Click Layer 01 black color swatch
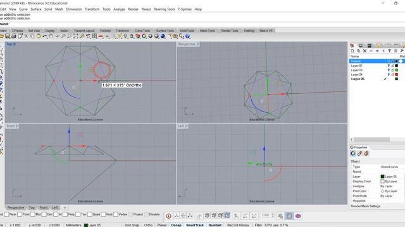405x227 pixels. [x=397, y=66]
